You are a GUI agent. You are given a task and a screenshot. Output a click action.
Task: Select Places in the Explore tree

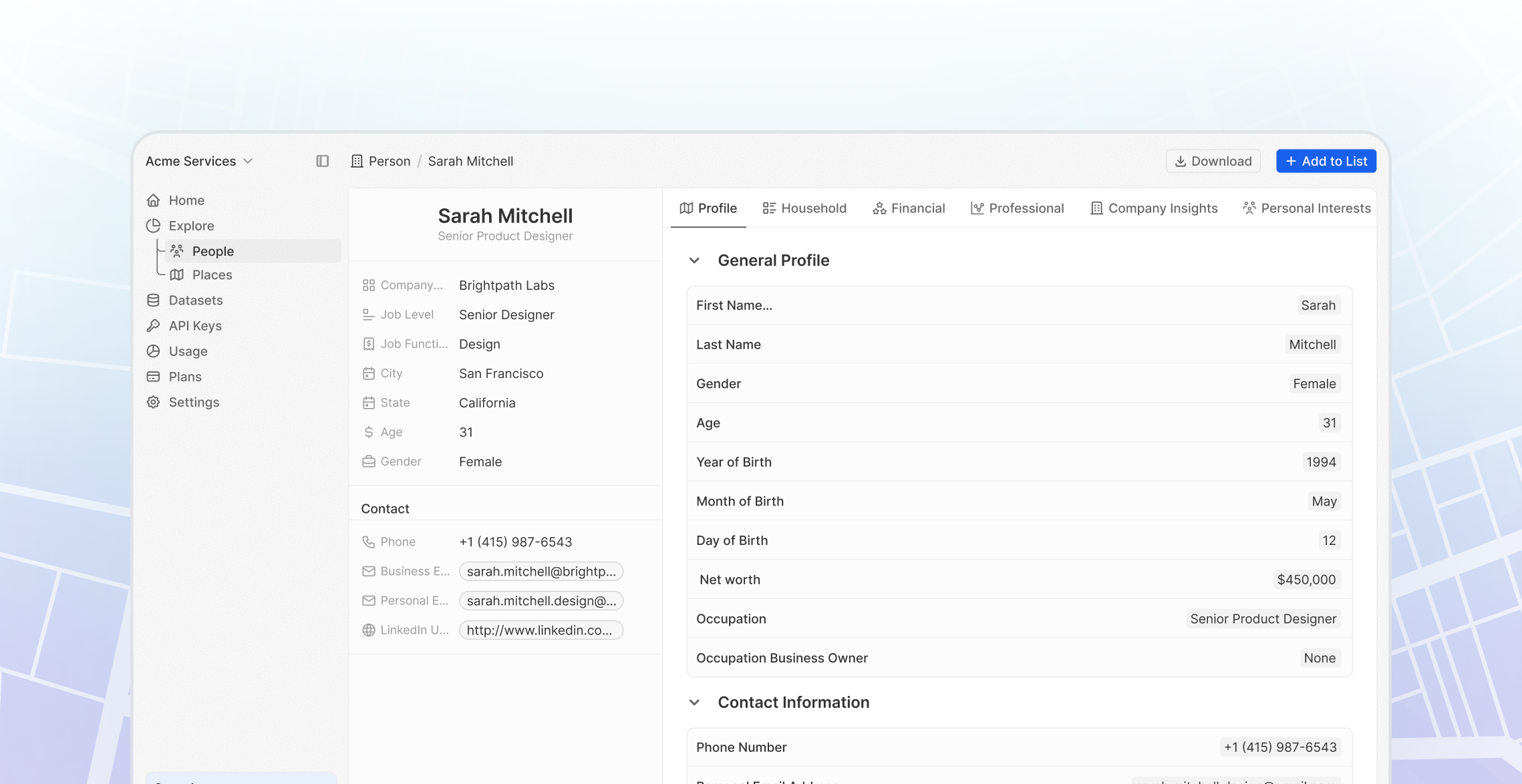[x=212, y=275]
